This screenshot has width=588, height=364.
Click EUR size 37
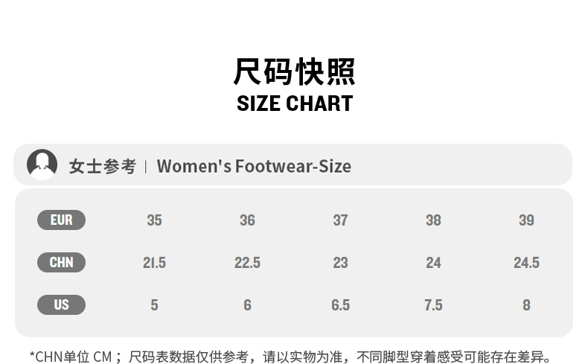click(340, 220)
